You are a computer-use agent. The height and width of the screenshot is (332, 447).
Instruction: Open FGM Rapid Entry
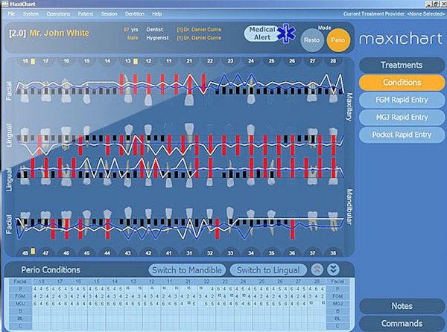pyautogui.click(x=402, y=100)
